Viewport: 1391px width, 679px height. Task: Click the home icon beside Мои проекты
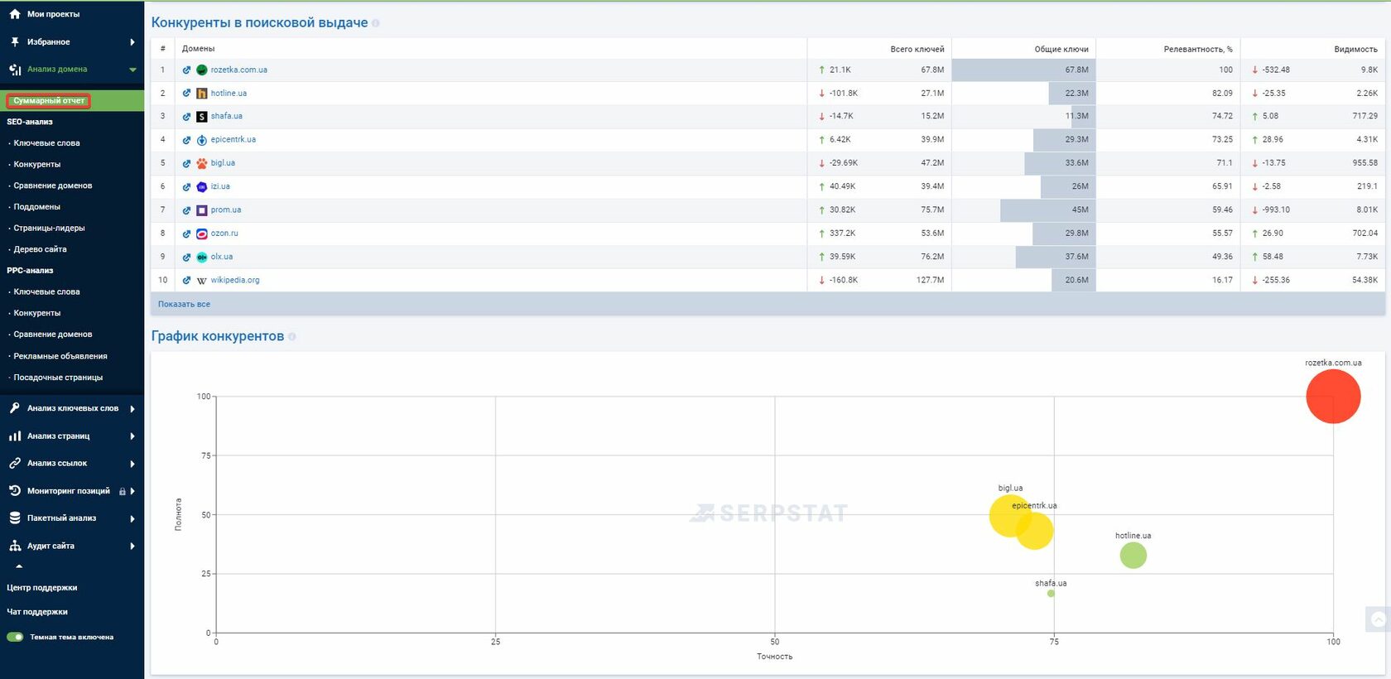point(15,14)
